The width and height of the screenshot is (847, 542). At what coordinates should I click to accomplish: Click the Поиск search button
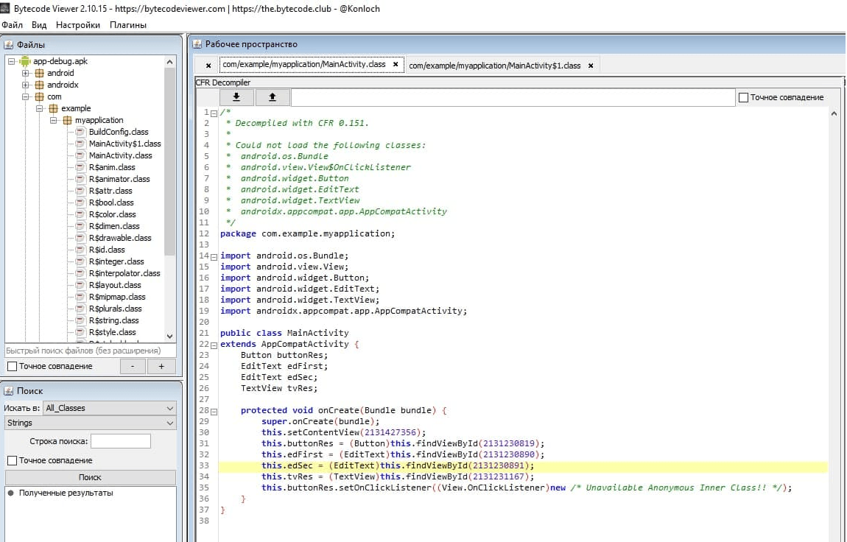pos(90,477)
